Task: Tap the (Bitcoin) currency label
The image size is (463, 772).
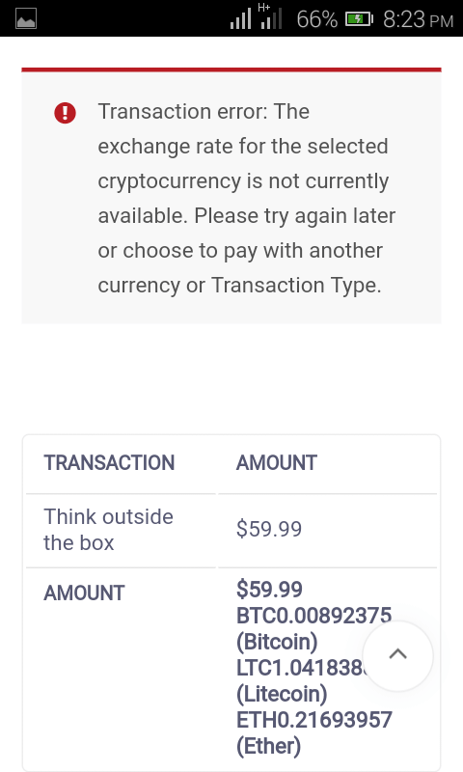Action: coord(277,642)
